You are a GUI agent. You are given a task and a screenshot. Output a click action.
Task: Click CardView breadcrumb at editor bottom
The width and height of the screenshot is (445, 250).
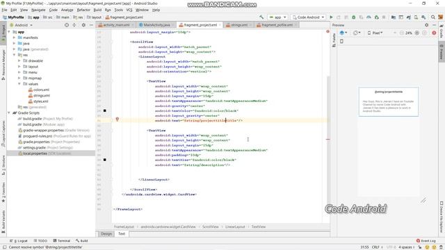[x=168, y=227]
